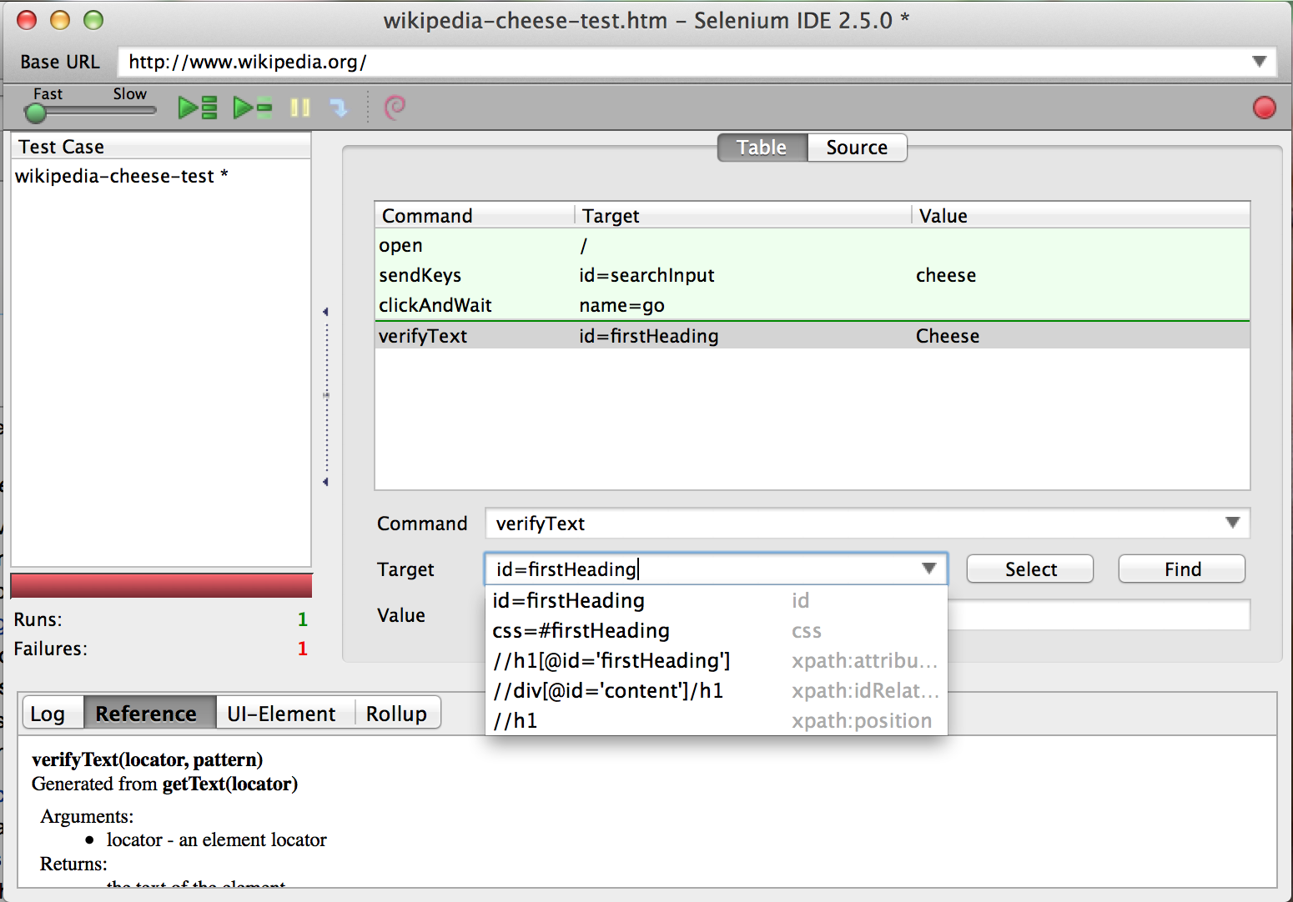Image resolution: width=1293 pixels, height=902 pixels.
Task: Switch to the Table tab
Action: point(762,148)
